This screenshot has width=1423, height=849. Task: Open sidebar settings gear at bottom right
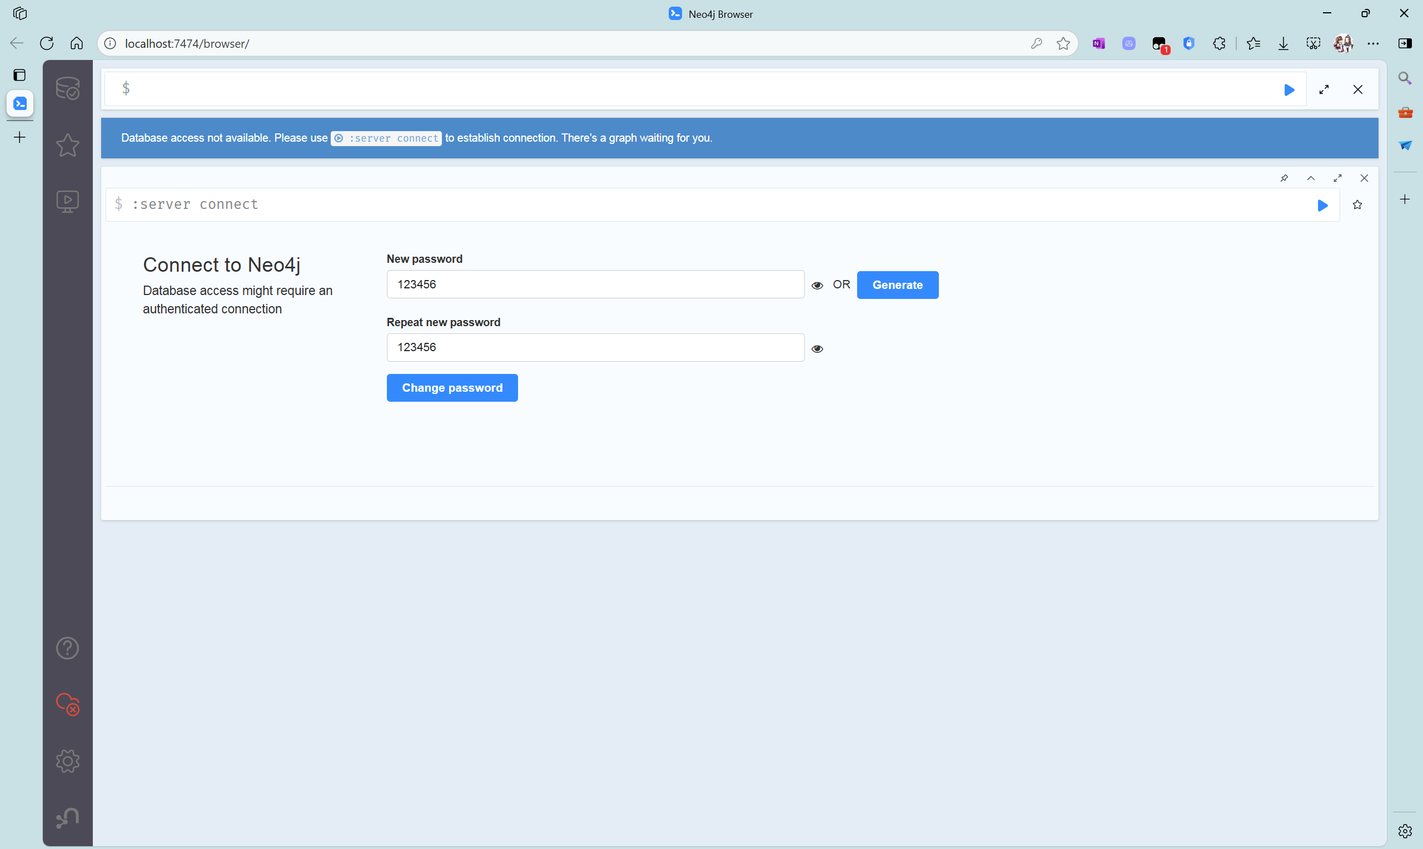click(x=1405, y=831)
